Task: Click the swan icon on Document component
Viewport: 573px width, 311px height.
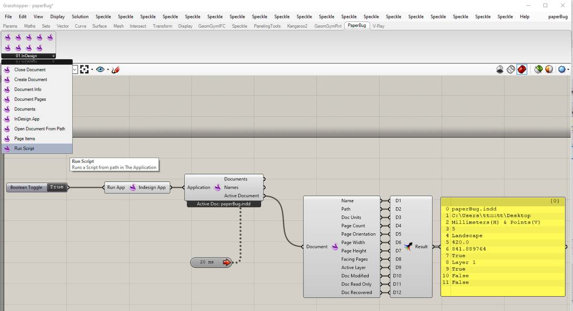Action: (x=335, y=247)
